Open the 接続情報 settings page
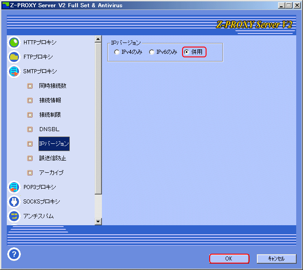The height and width of the screenshot is (270, 303). tap(50, 100)
